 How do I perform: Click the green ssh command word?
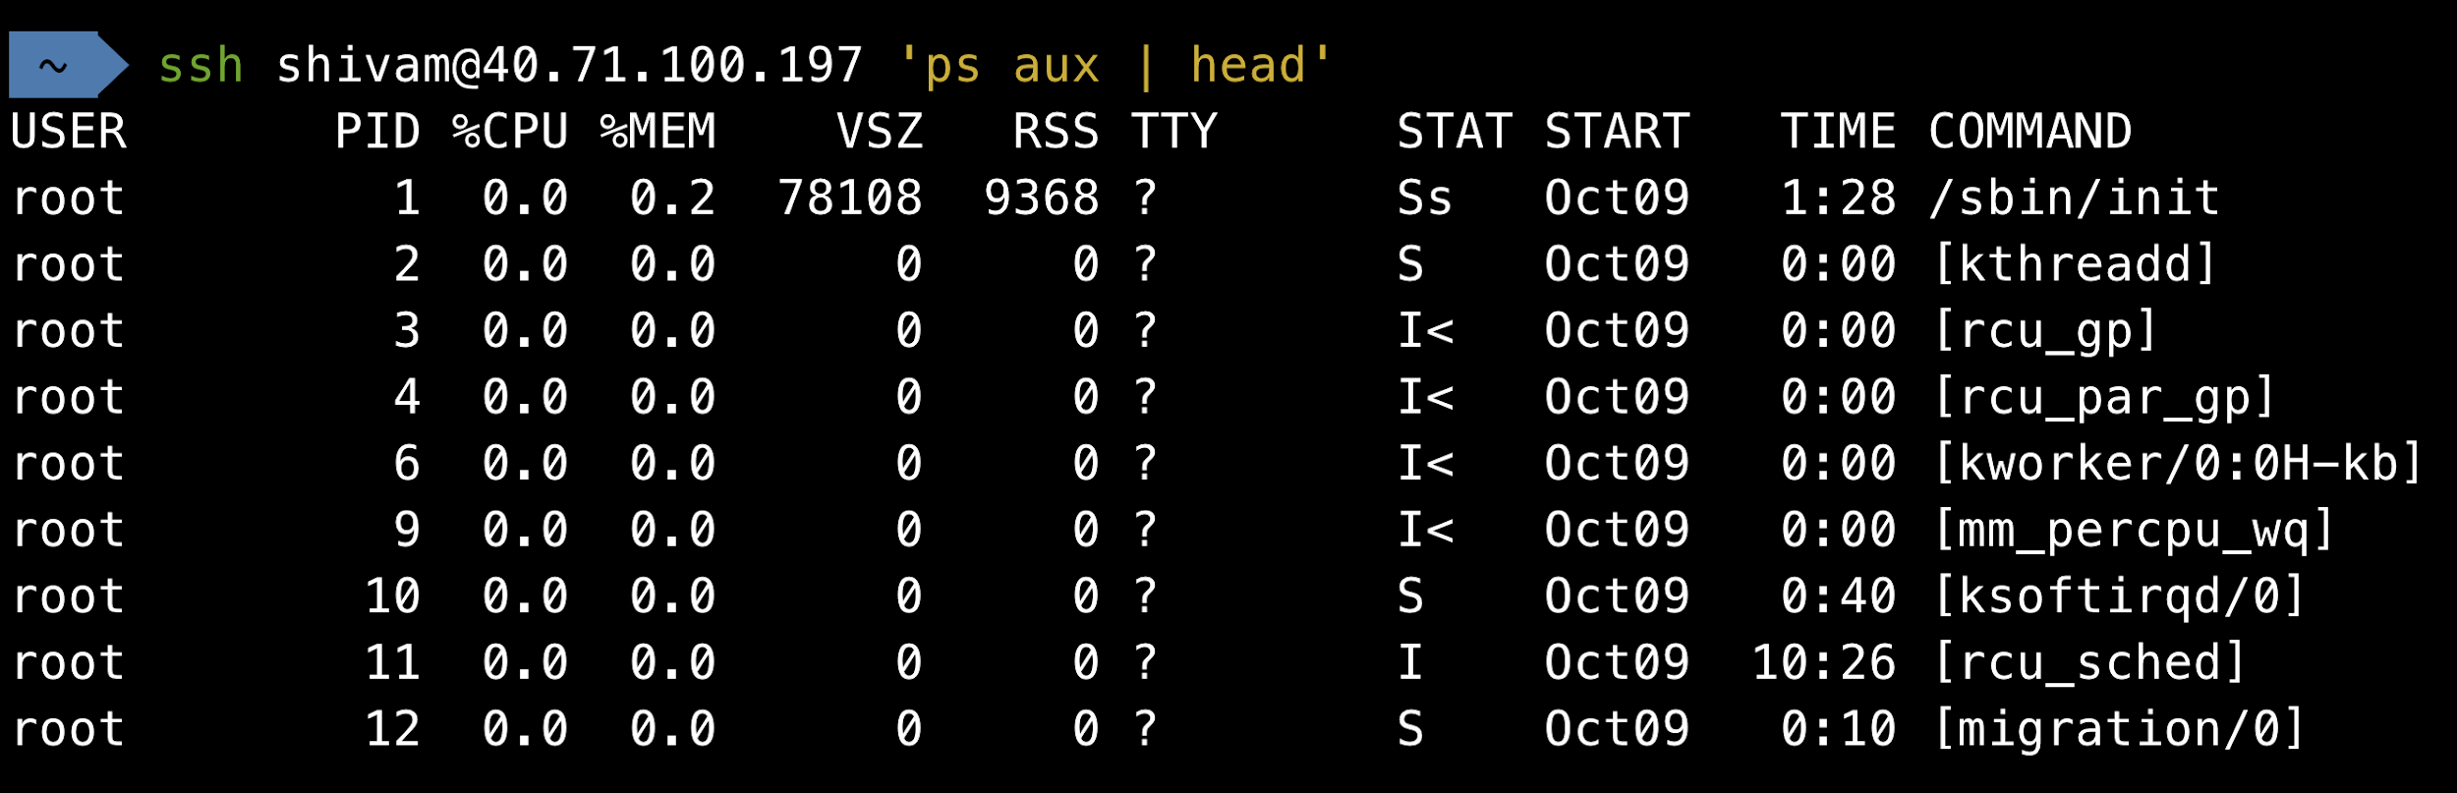click(200, 66)
